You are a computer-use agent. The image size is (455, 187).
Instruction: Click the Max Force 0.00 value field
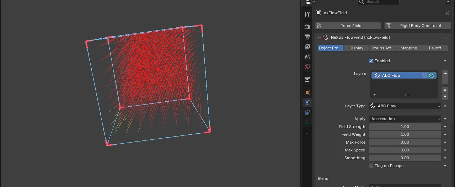405,142
